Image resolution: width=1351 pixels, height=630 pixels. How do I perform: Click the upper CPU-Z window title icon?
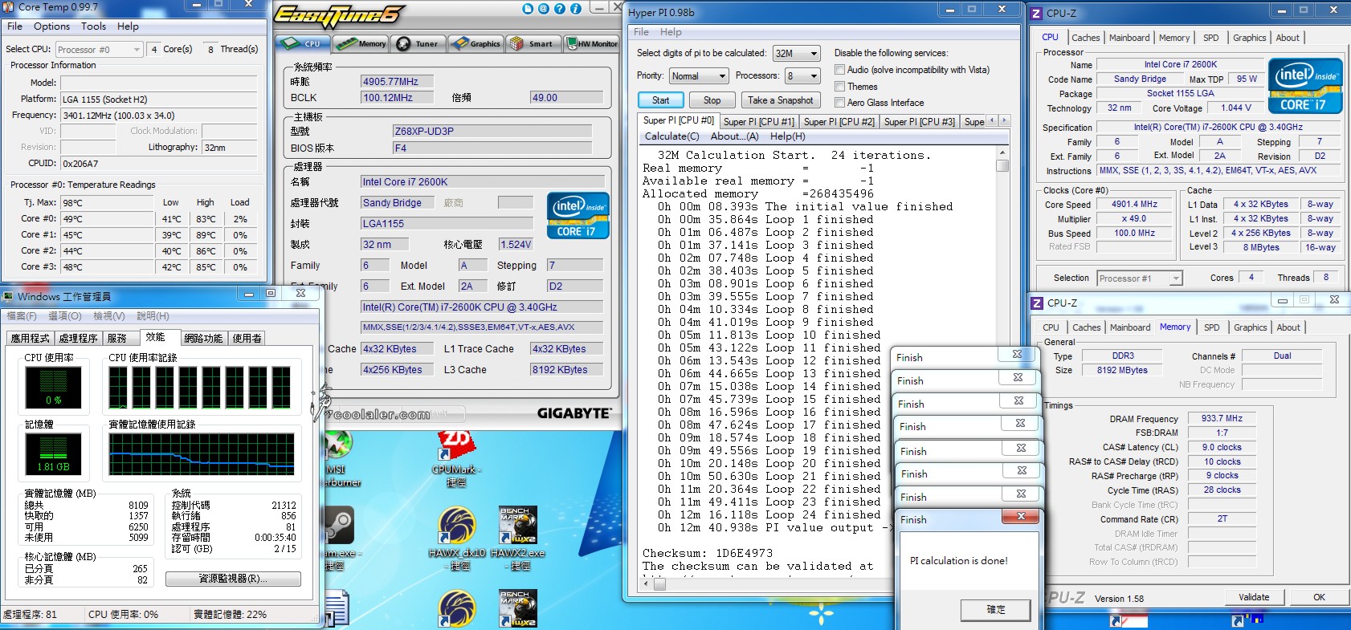tap(1036, 14)
